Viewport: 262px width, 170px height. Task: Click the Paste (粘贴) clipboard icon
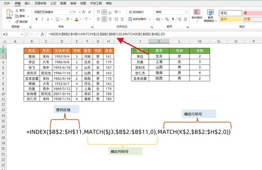coord(9,13)
